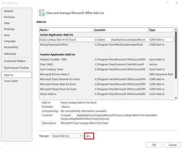This screenshot has width=182, height=149.
Task: Open the Manage Excel Add-ins dropdown
Action: click(67, 136)
